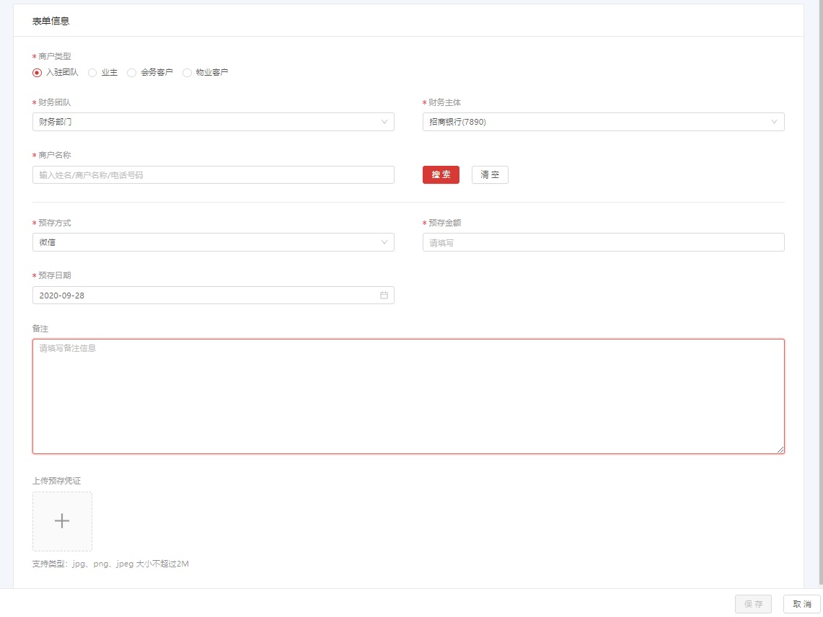Click the 搜索 button
This screenshot has width=823, height=617.
click(441, 175)
